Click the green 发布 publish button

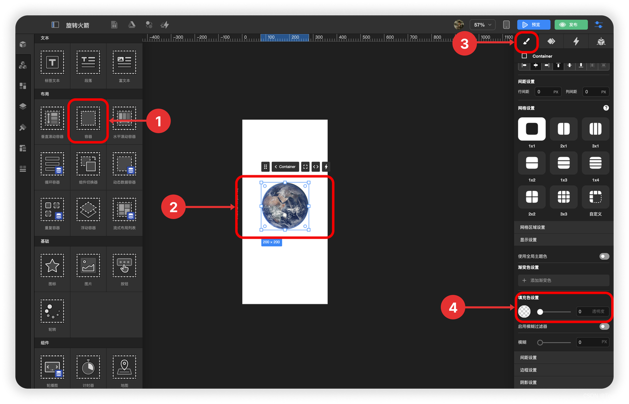[571, 25]
